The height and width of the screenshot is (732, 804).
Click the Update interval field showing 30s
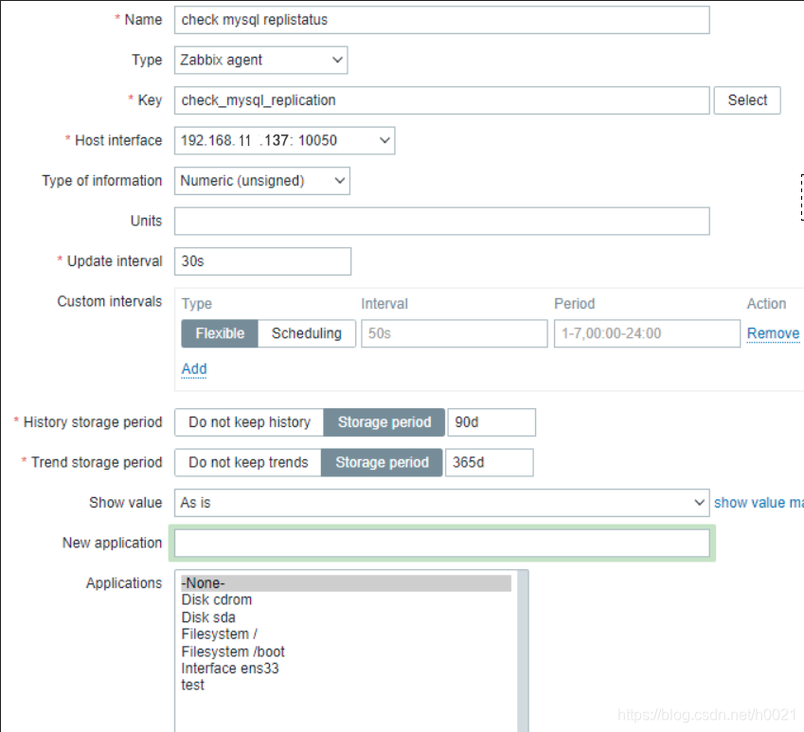pos(262,261)
